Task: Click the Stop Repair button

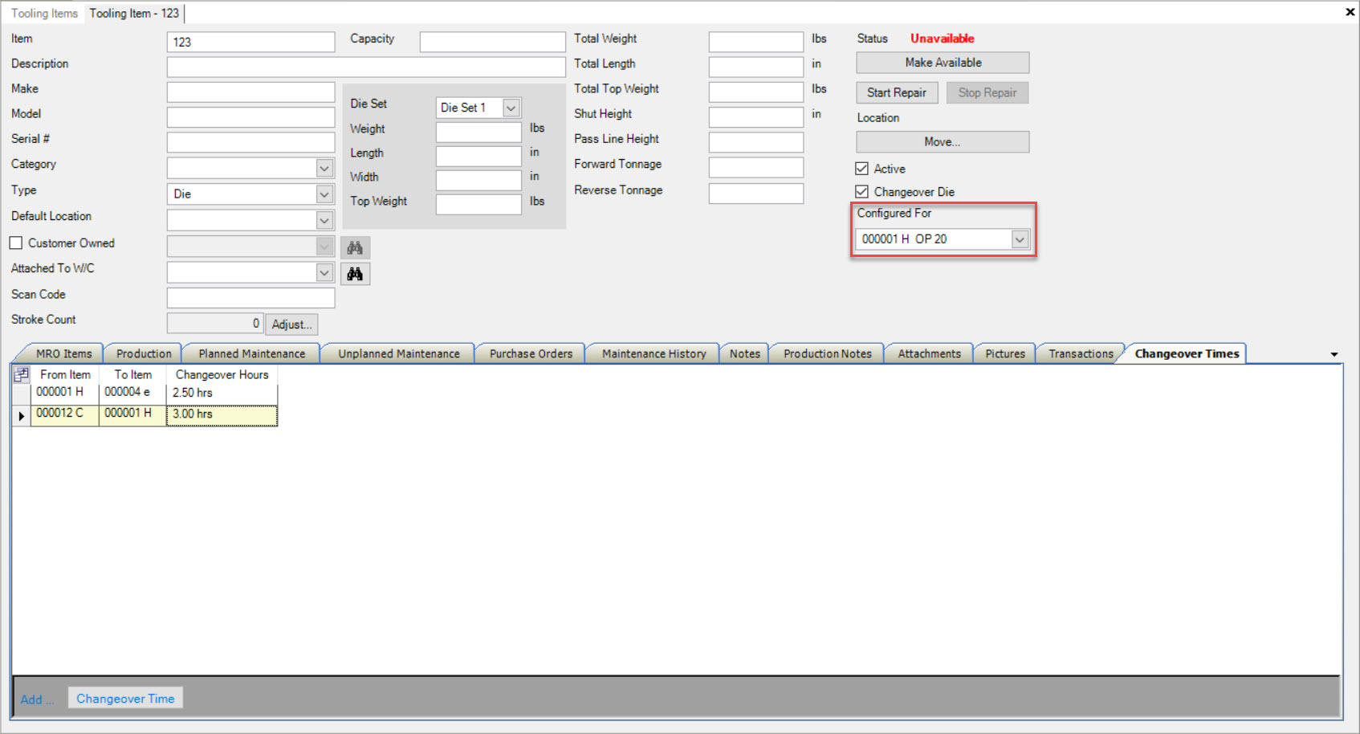Action: pyautogui.click(x=987, y=92)
